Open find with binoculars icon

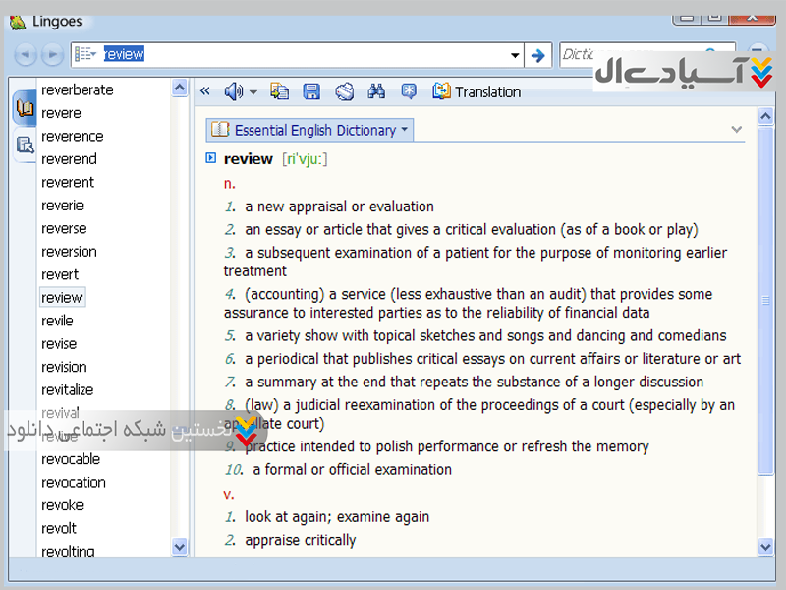point(376,91)
